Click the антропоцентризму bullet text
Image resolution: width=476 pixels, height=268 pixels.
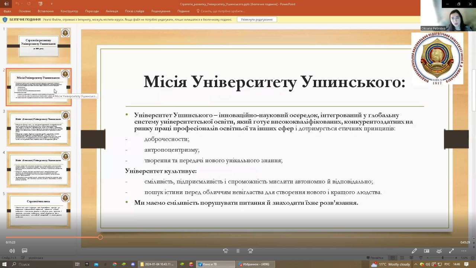(x=172, y=150)
